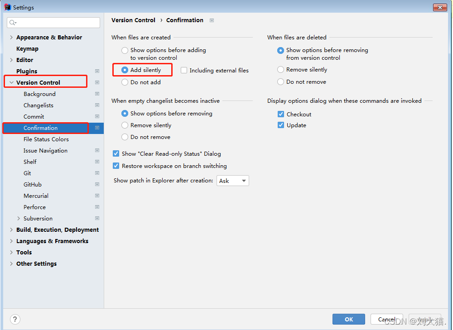The width and height of the screenshot is (453, 330).
Task: Select the Add silently radio button
Action: (125, 70)
